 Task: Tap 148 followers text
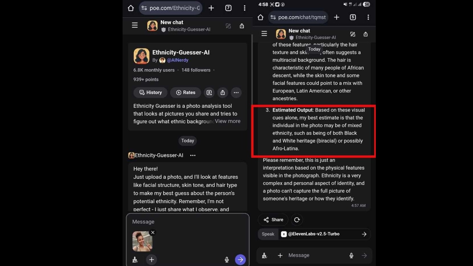tap(196, 70)
